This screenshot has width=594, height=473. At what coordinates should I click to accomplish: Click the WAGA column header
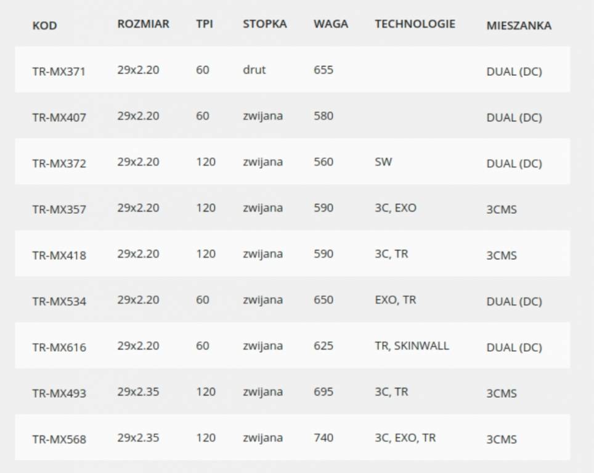click(x=331, y=24)
